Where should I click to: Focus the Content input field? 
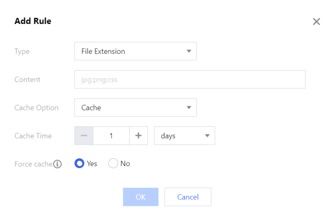190,79
